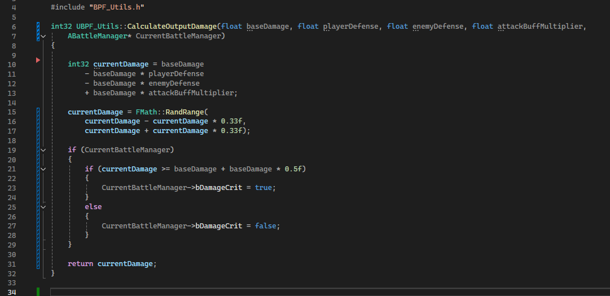
Task: Click the return keyword on line 31
Action: [81, 264]
